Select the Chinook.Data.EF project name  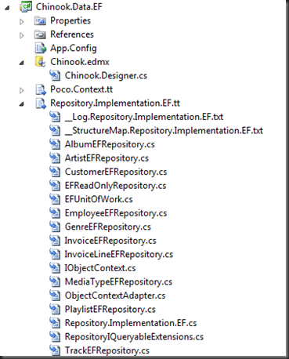69,7
